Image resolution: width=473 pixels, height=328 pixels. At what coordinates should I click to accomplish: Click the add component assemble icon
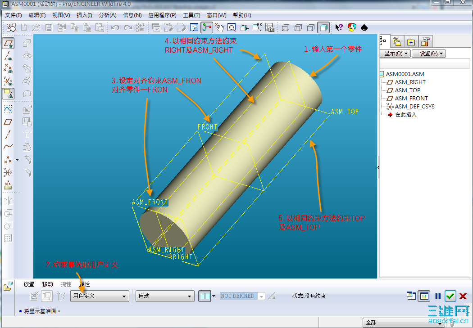point(27,109)
